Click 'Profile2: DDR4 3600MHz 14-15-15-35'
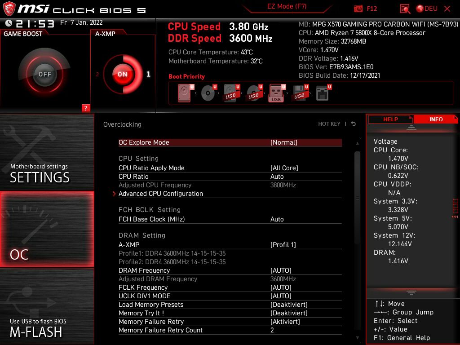Viewport: 460px width, 345px height. (x=172, y=262)
